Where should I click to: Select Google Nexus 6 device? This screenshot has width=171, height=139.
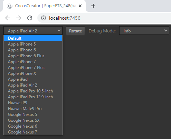33,126
